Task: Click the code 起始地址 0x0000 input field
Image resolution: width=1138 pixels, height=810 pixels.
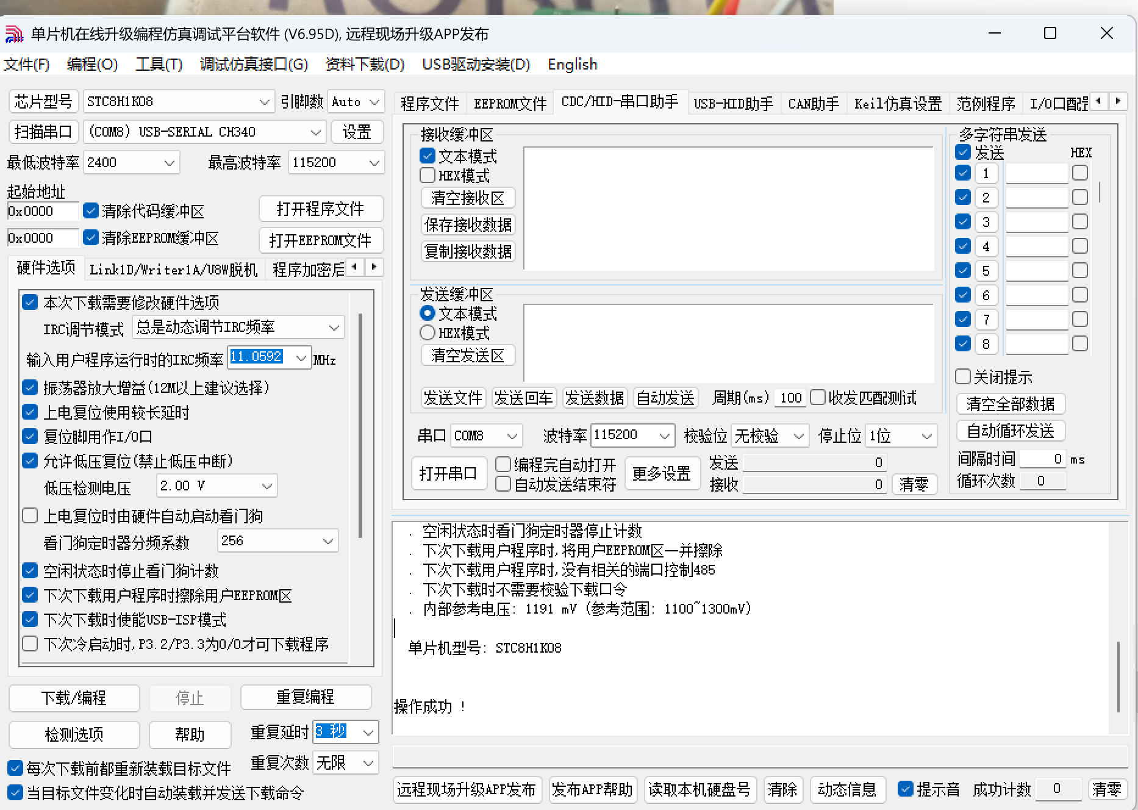Action: tap(43, 212)
